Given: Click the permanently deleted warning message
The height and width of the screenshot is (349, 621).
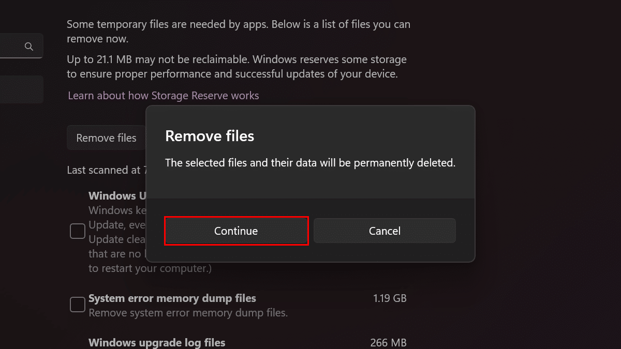Looking at the screenshot, I should pyautogui.click(x=310, y=163).
